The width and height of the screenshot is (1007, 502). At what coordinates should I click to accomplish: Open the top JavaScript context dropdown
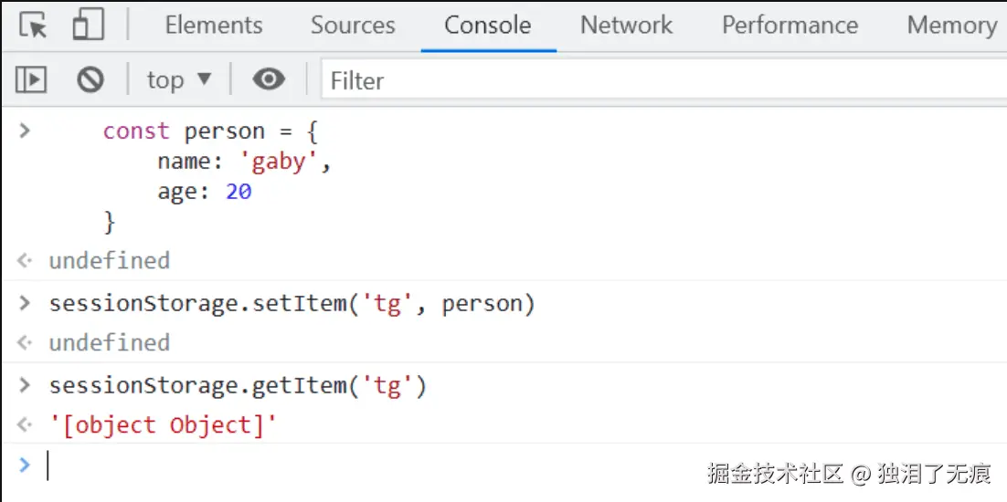(178, 80)
